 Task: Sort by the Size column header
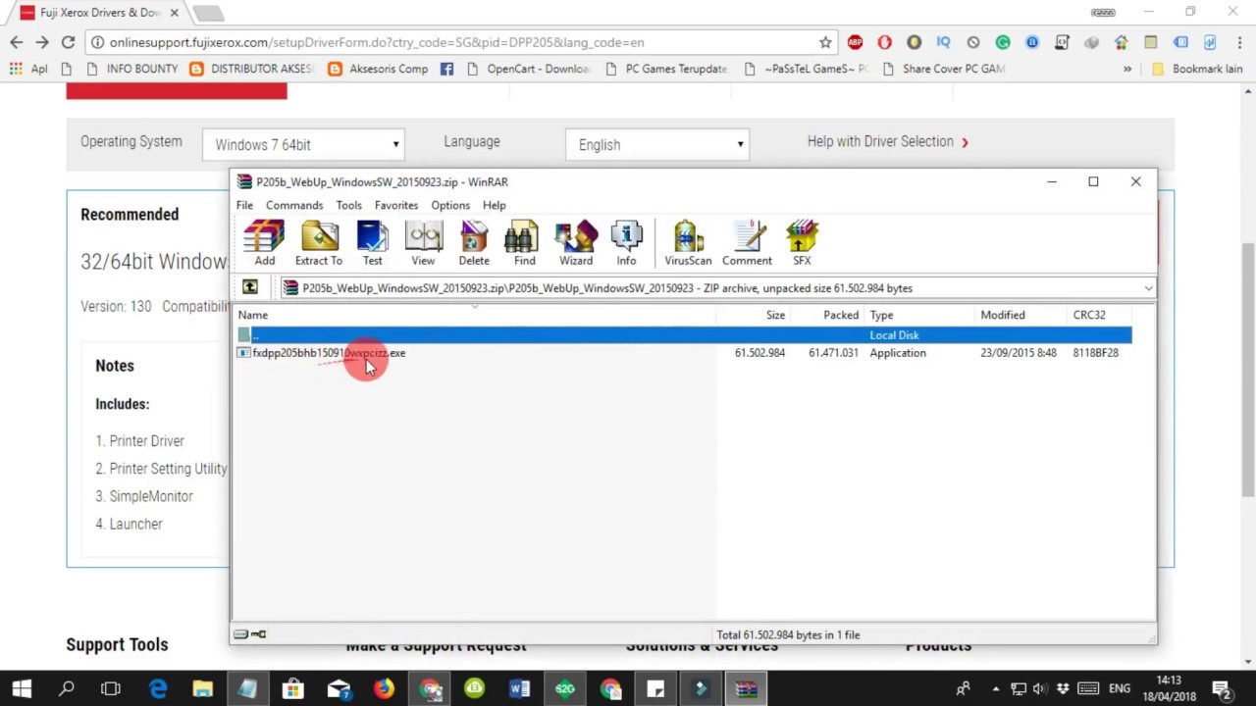(754, 315)
